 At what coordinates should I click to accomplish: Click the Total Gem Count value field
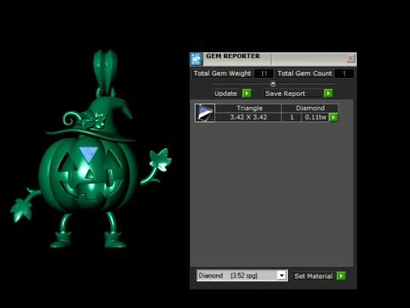[344, 74]
